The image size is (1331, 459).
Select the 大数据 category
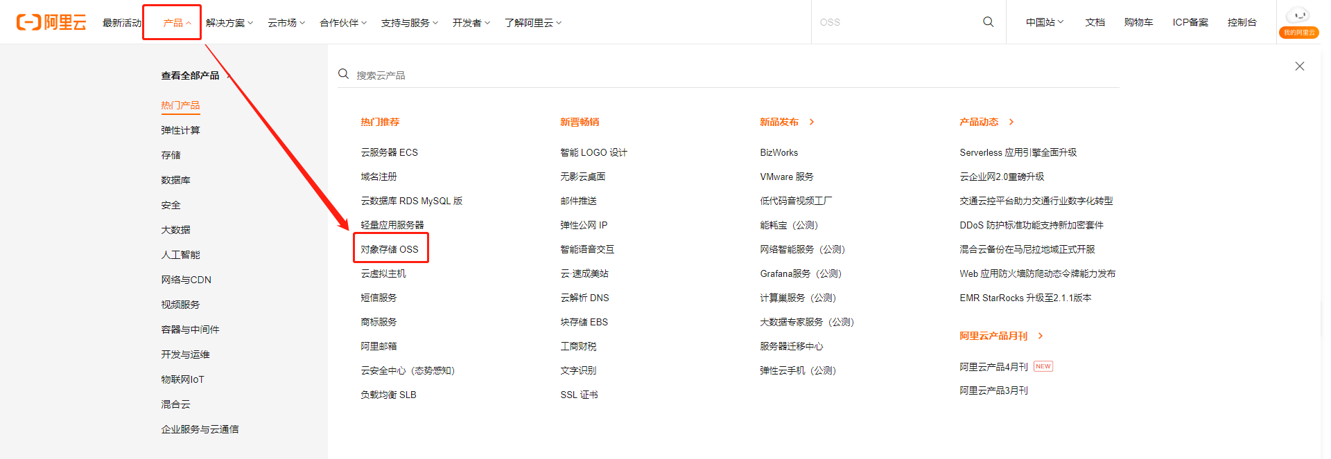pos(175,230)
